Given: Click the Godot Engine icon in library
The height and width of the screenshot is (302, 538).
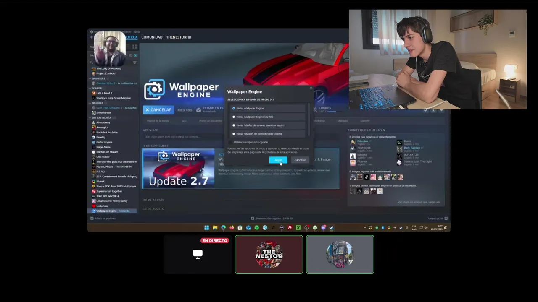Looking at the screenshot, I should (93, 142).
